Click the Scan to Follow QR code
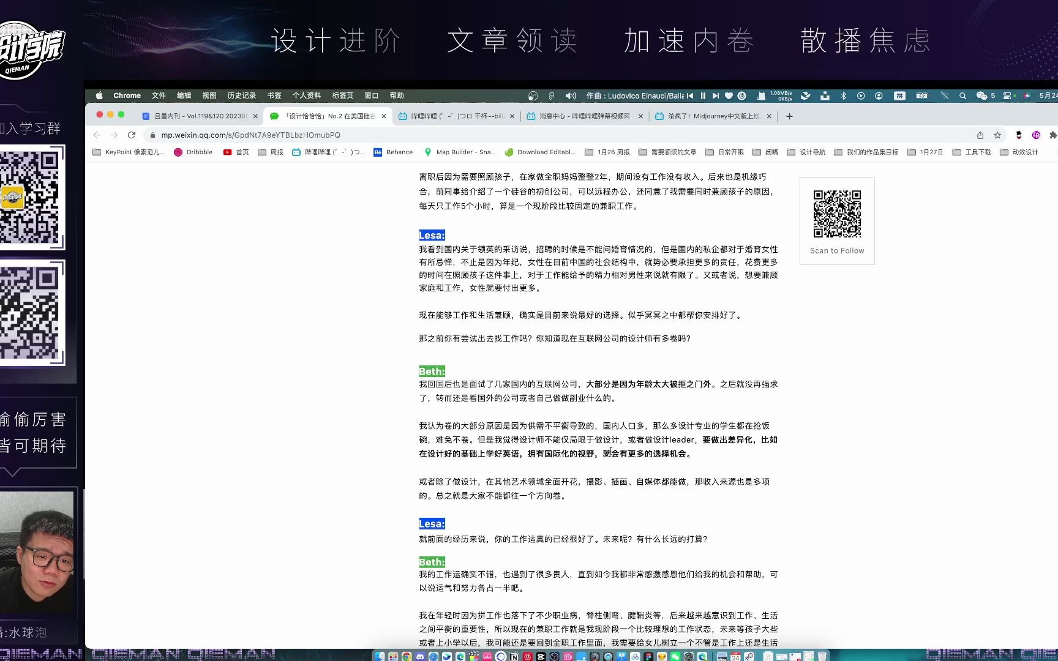 click(x=837, y=214)
